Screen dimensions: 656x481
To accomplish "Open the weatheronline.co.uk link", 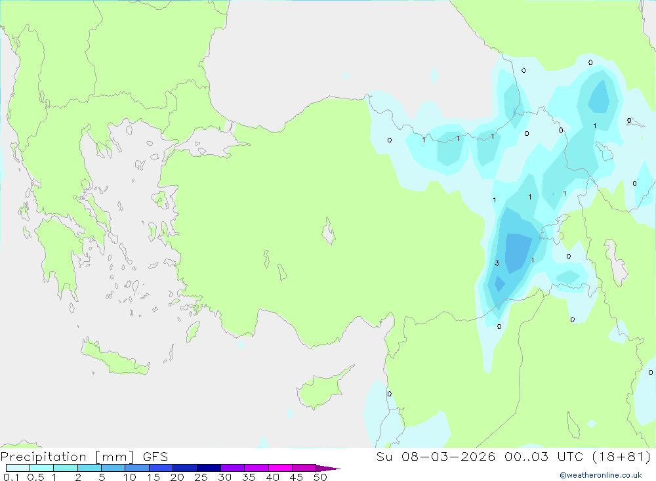I will 601,475.
